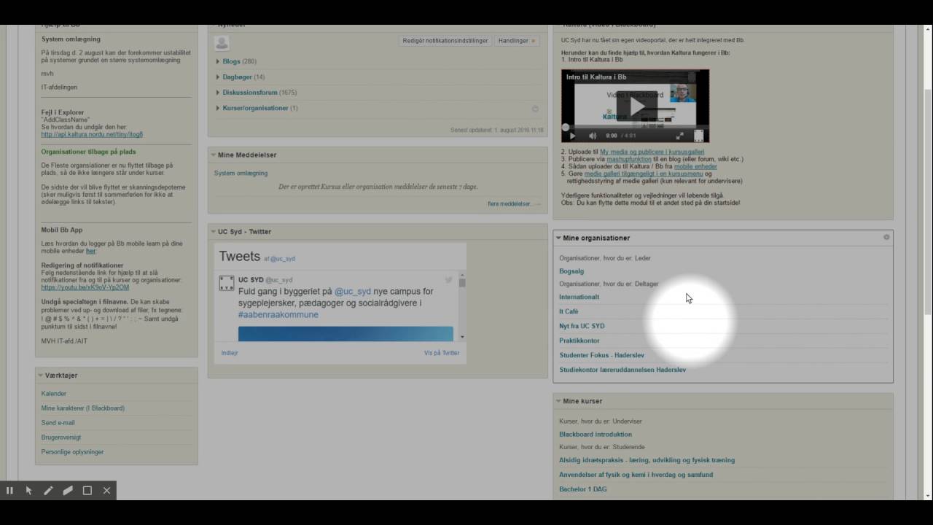Collapse the Mine Meddelelser module
The width and height of the screenshot is (933, 525).
tap(213, 155)
